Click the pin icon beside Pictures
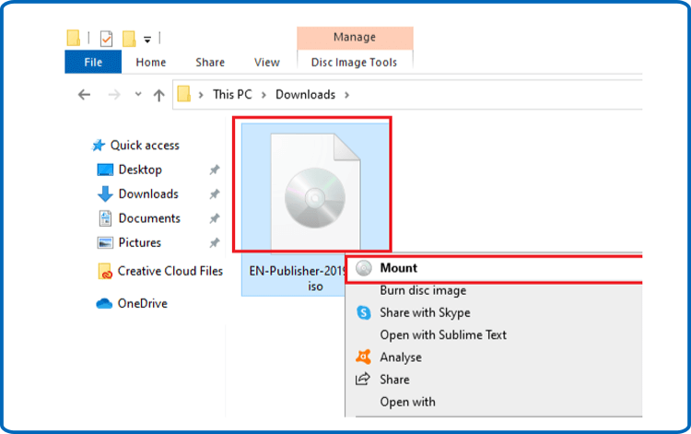The width and height of the screenshot is (691, 434). coord(214,242)
